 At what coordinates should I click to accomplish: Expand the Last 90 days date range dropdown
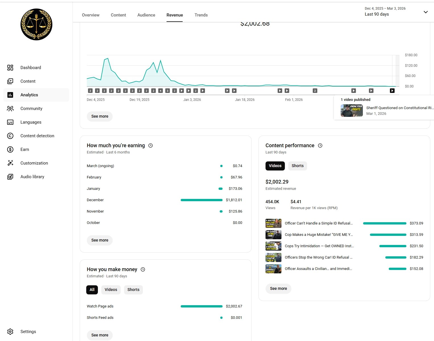425,12
